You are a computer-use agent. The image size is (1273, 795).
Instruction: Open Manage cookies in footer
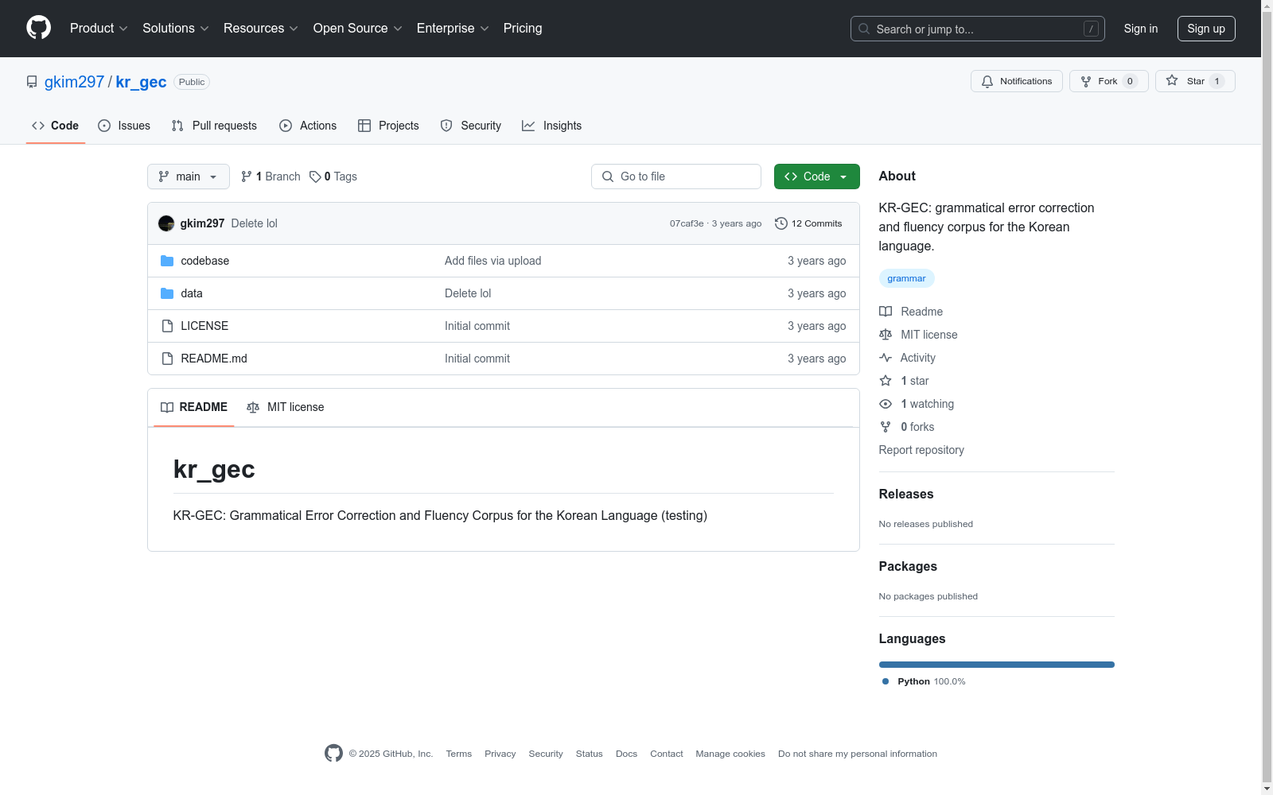pos(730,754)
